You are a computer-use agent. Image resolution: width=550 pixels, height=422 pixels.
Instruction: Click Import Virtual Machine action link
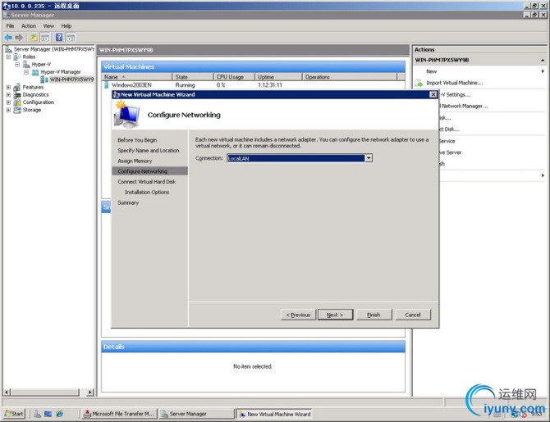pyautogui.click(x=455, y=83)
